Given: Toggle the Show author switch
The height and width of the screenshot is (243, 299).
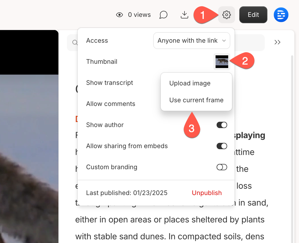Looking at the screenshot, I should click(222, 125).
